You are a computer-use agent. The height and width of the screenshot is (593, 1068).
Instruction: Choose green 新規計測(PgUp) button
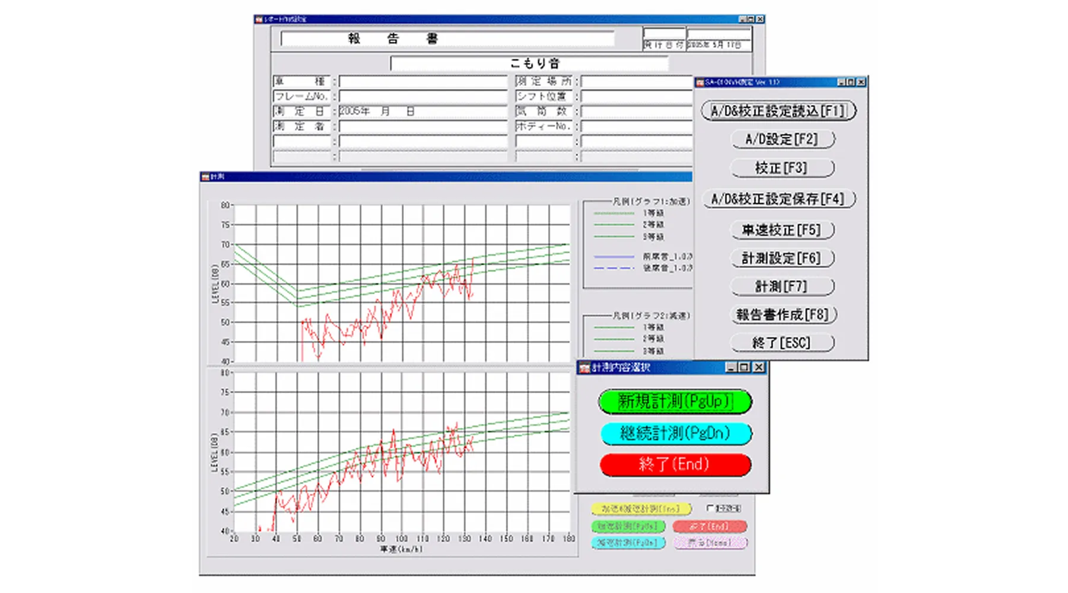(675, 401)
